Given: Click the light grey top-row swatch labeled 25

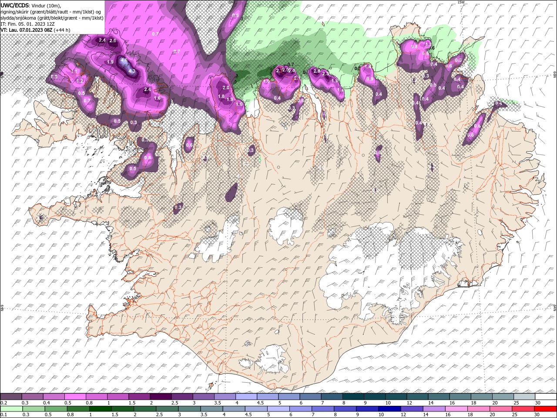Looking at the screenshot, I should click(524, 397).
